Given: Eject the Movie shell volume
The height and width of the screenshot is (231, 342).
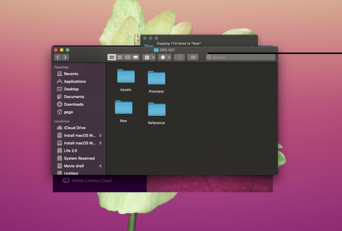Looking at the screenshot, I should click(x=100, y=166).
